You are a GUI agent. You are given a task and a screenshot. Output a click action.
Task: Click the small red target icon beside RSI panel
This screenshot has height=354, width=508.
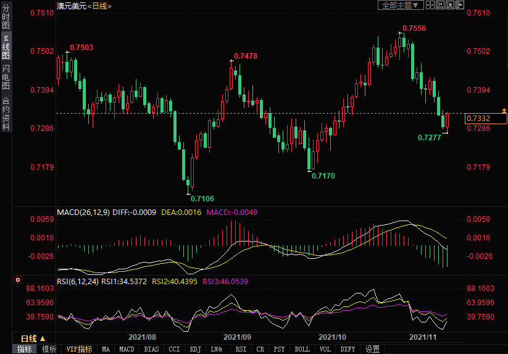(18, 280)
